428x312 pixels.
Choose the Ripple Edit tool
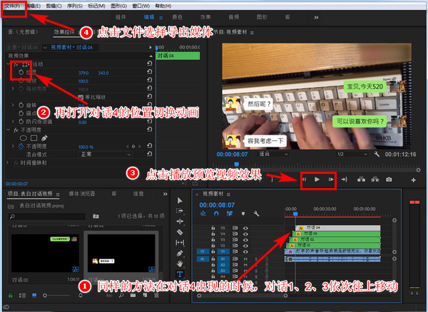point(180,222)
